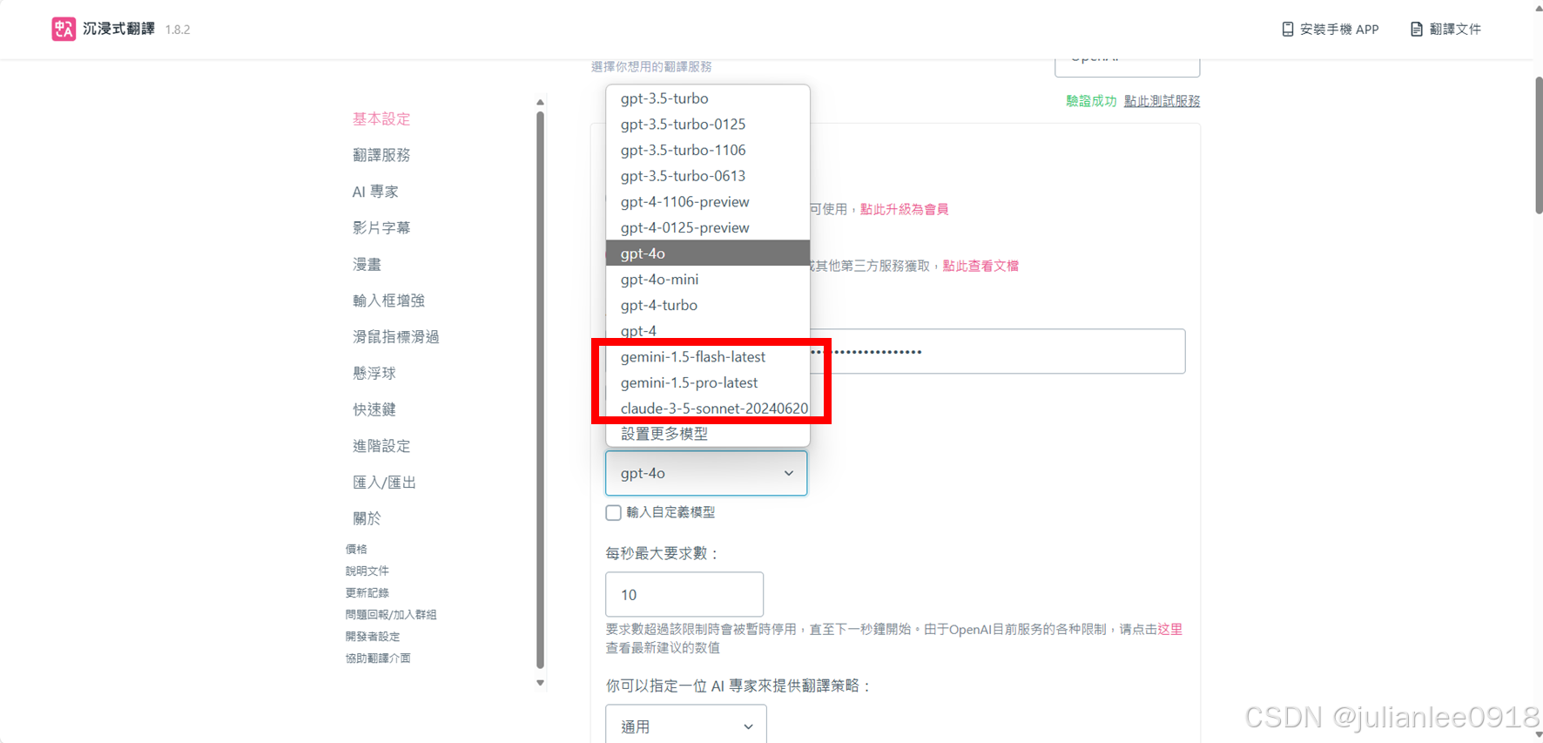Click 問題回報/加入群組 link
This screenshot has width=1543, height=743.
tap(391, 614)
